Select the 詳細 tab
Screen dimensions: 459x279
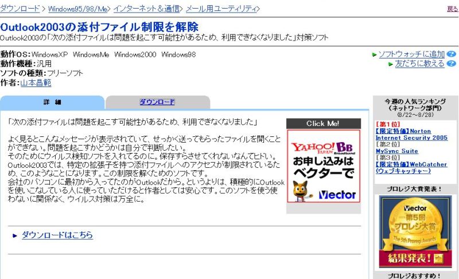[52, 102]
